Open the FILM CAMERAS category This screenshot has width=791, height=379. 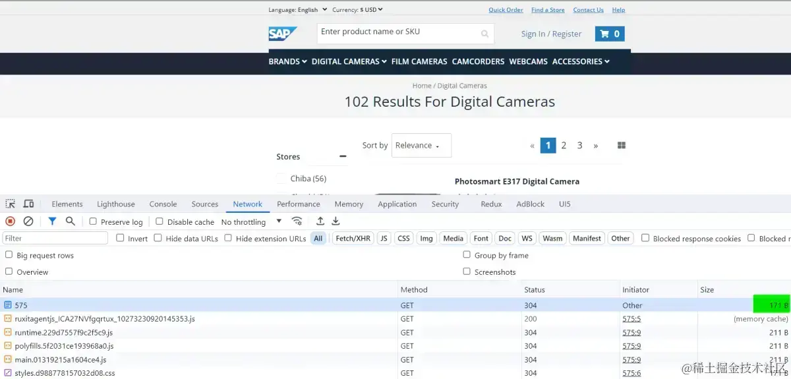tap(419, 61)
